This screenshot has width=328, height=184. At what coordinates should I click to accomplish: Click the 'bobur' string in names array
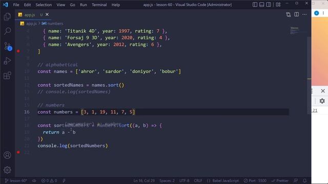(169, 72)
